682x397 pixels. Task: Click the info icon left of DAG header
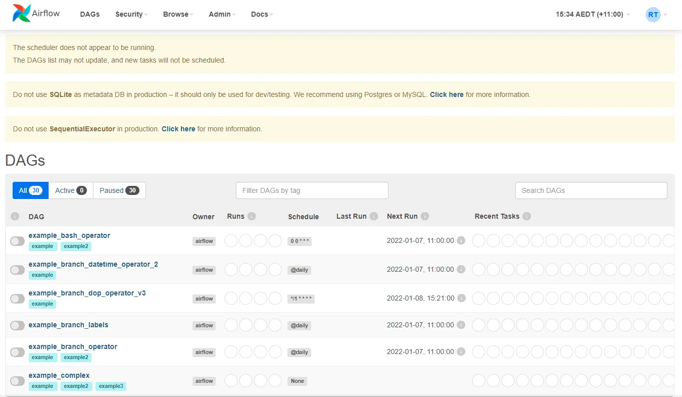(x=15, y=216)
